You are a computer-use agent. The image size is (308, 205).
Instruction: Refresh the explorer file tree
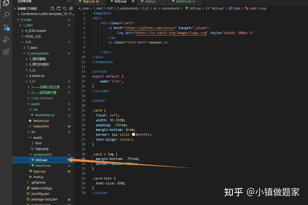[65, 8]
